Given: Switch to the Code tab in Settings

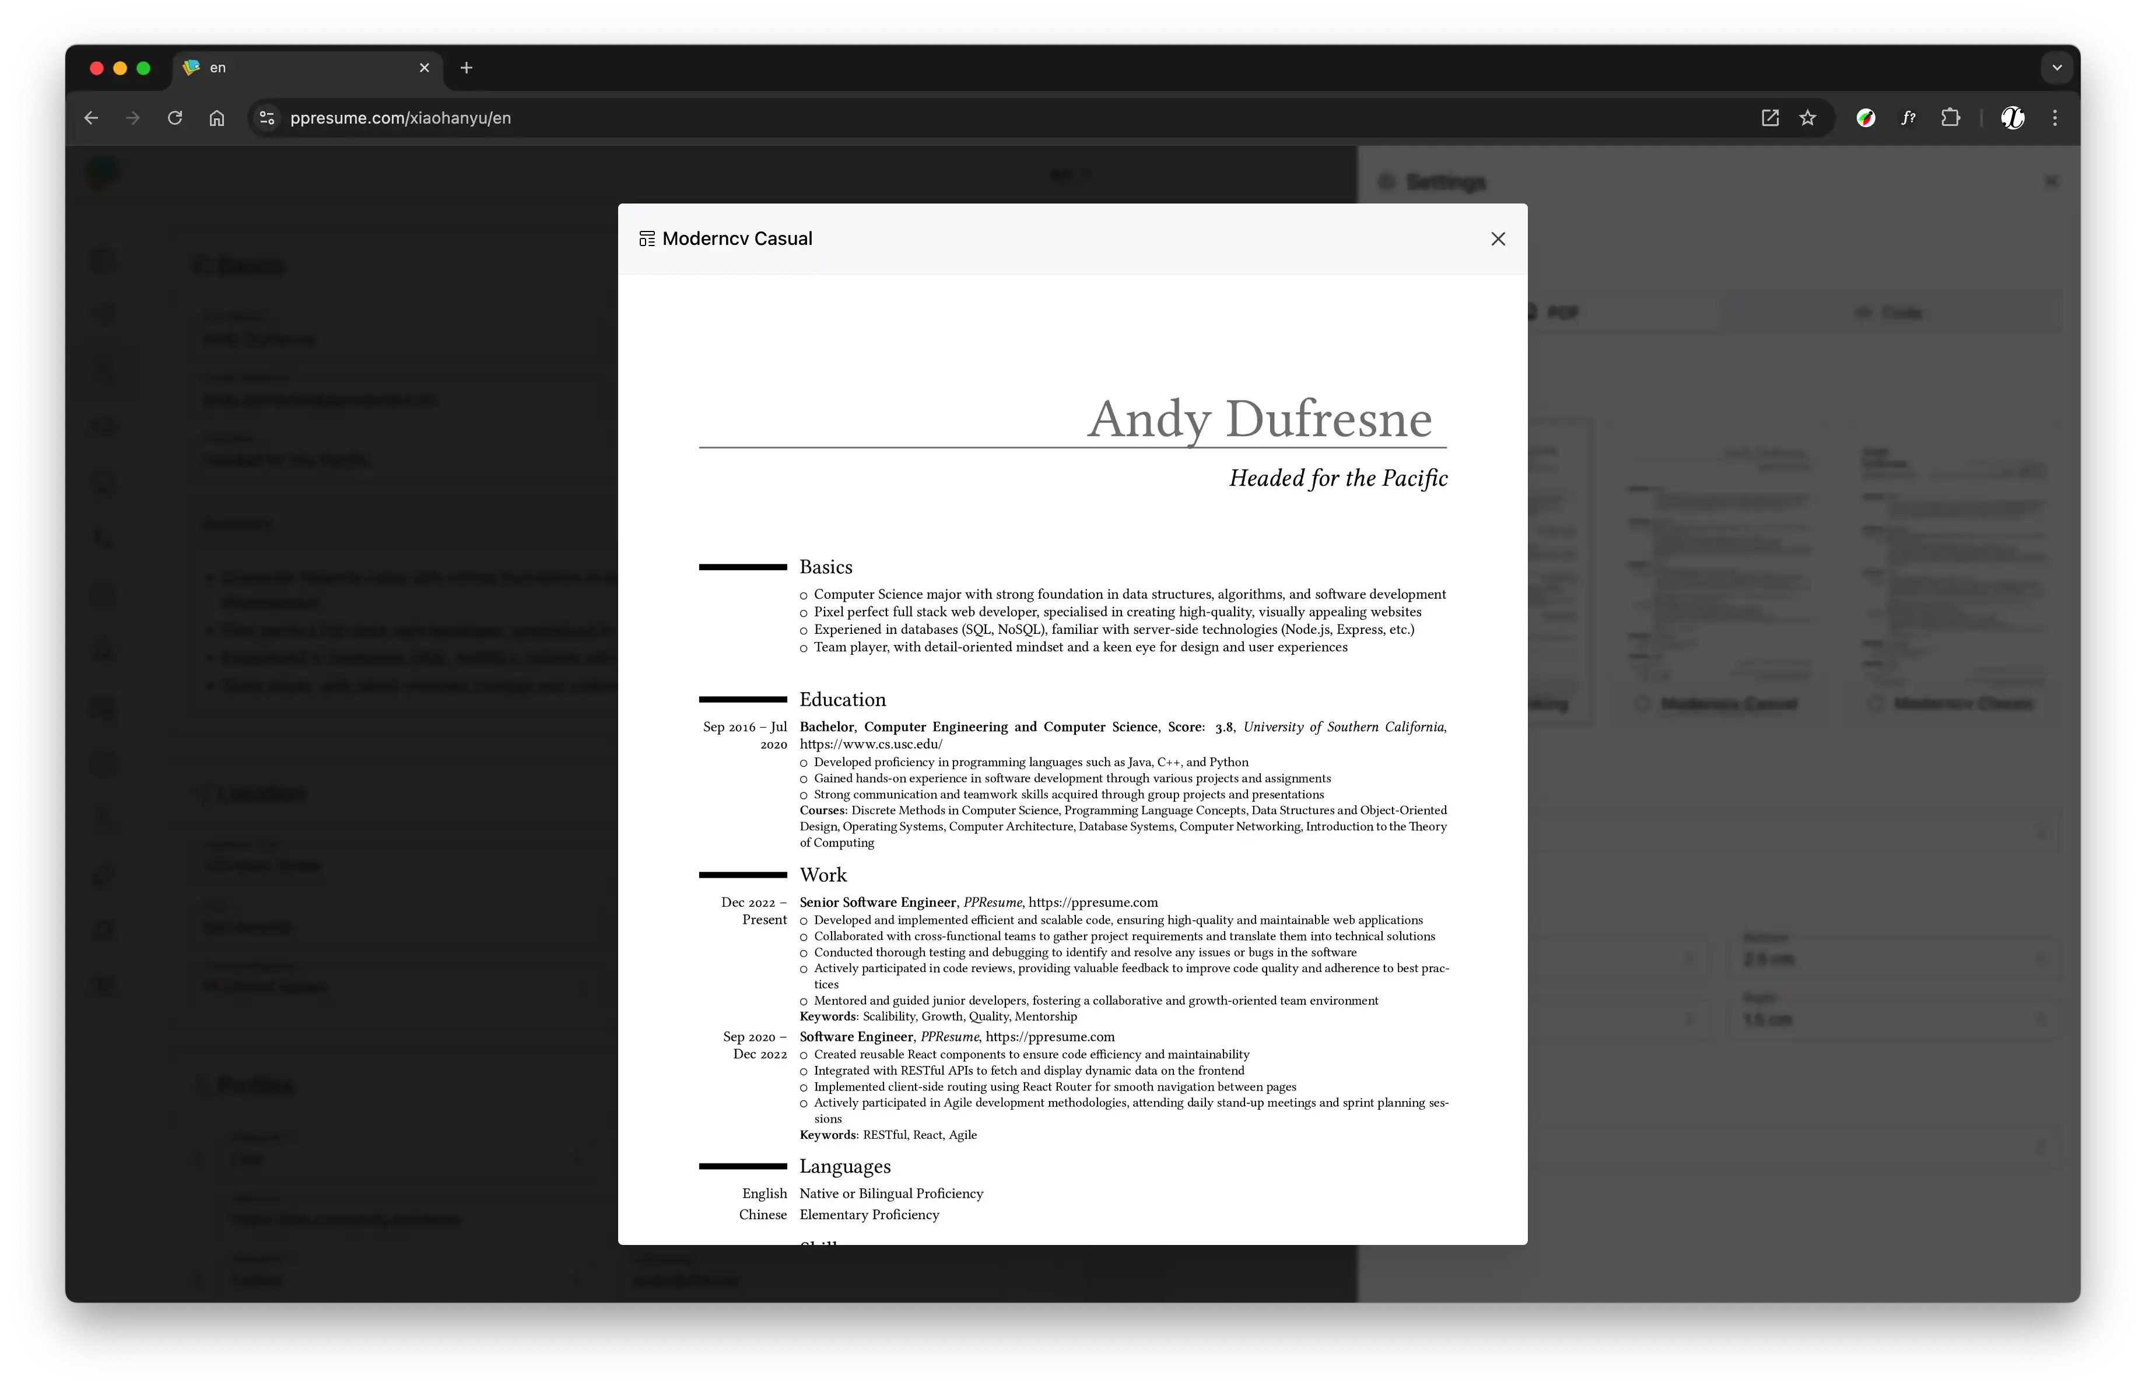Looking at the screenshot, I should (1892, 313).
